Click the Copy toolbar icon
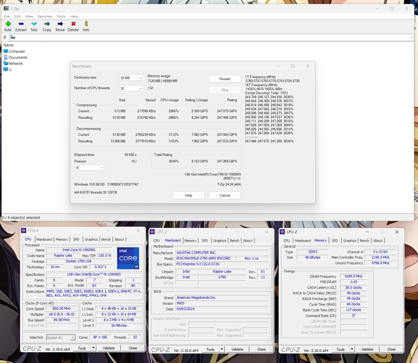The image size is (418, 363). (x=47, y=24)
